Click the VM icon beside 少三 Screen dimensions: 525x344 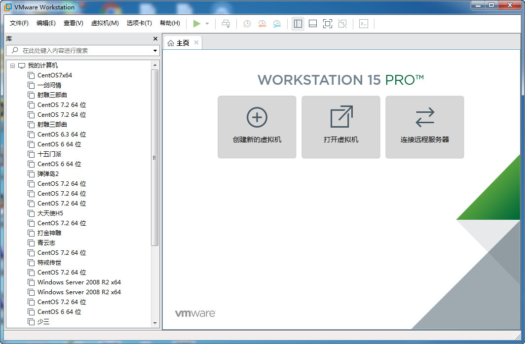(31, 322)
